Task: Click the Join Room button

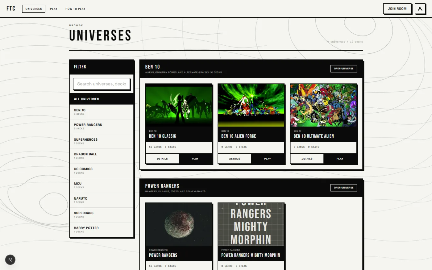Action: point(397,9)
